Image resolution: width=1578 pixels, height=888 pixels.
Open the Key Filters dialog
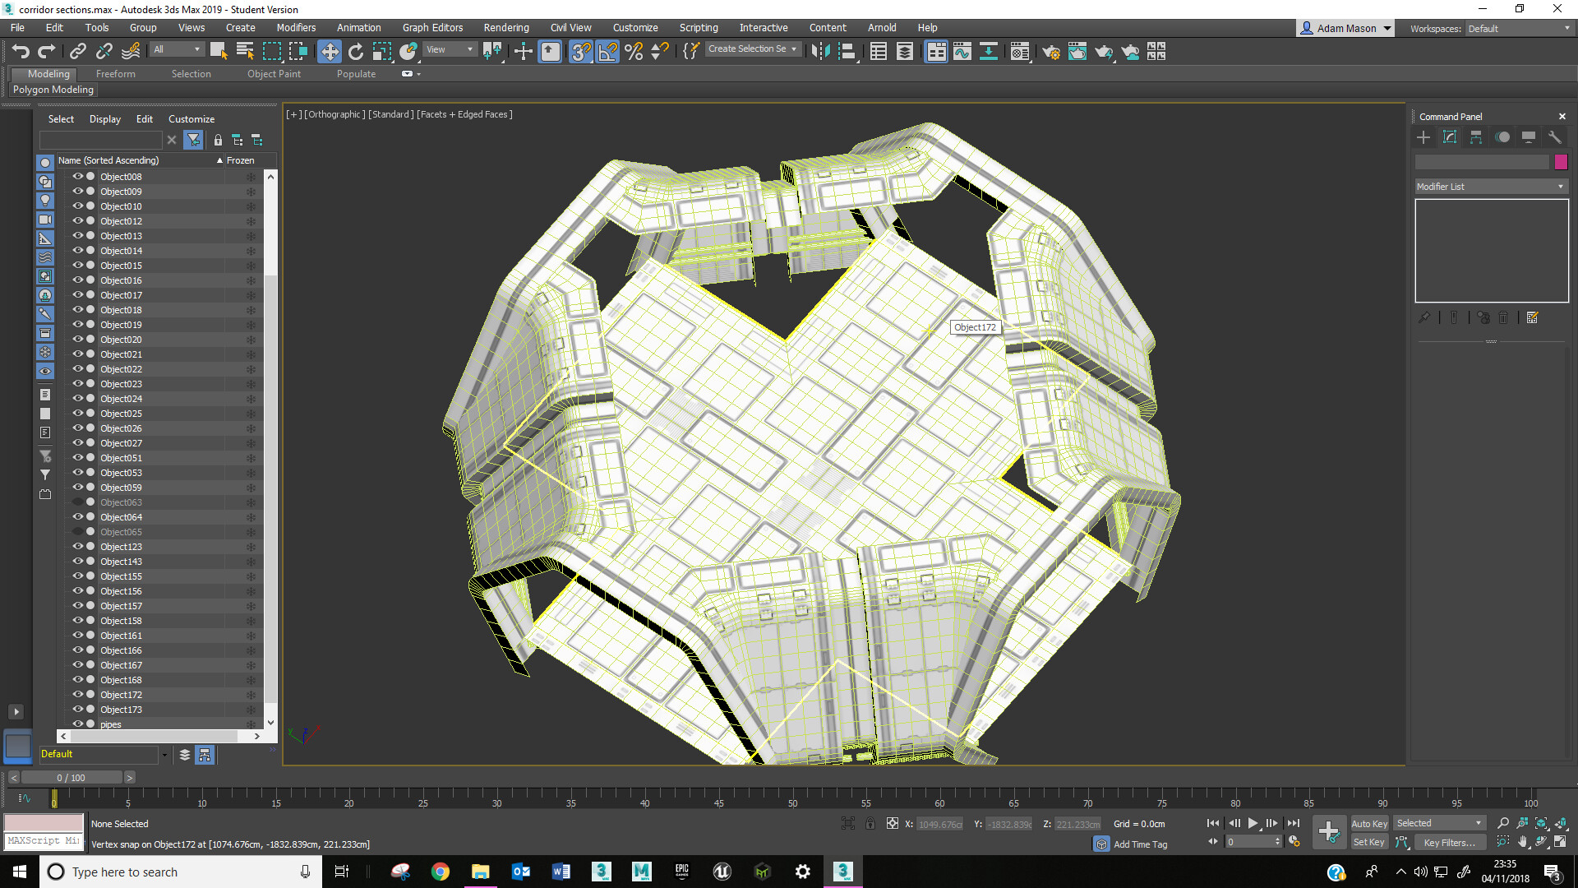tap(1450, 842)
